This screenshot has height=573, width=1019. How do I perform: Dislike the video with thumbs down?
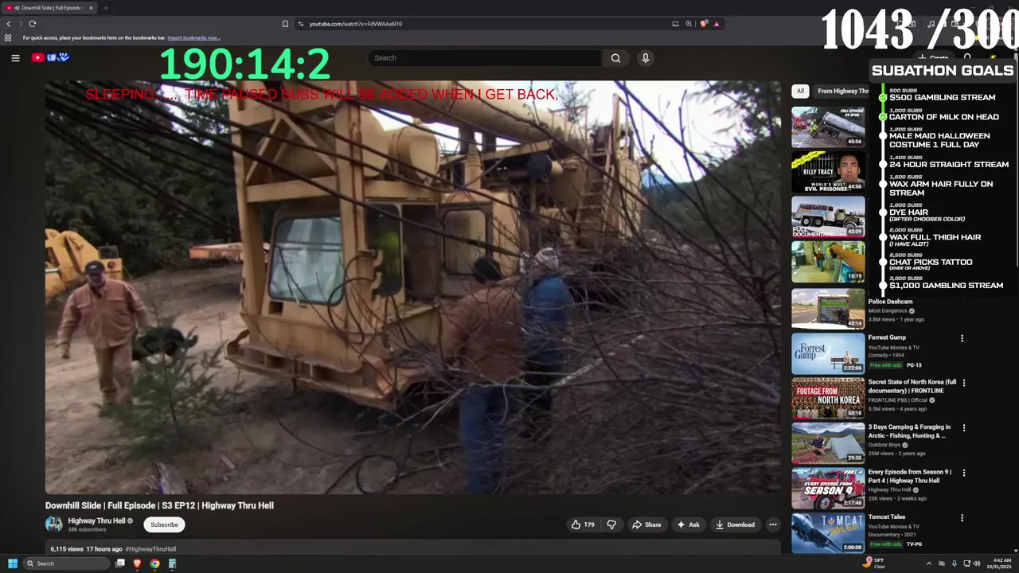[x=611, y=524]
